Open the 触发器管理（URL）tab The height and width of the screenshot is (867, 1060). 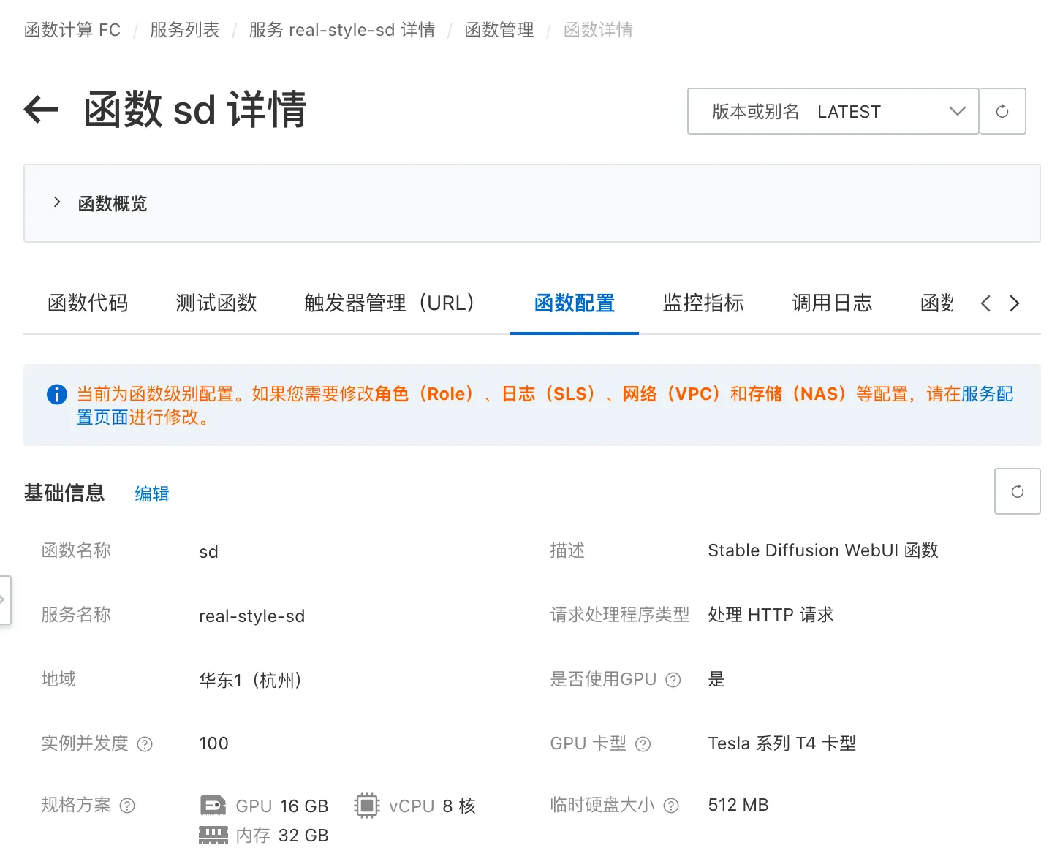pyautogui.click(x=388, y=303)
